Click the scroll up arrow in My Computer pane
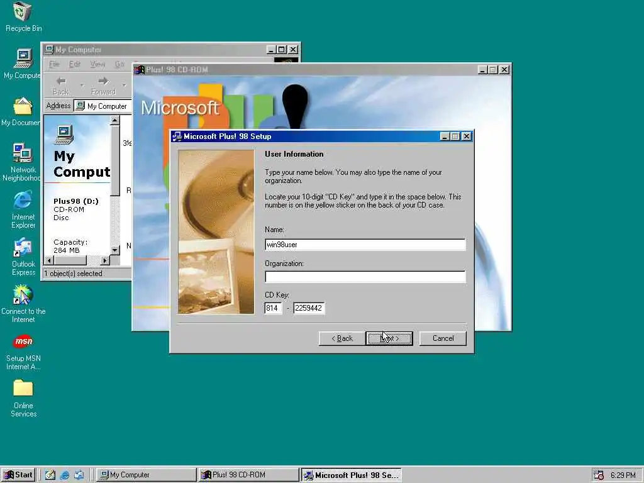Screen dimensions: 644x483 (x=115, y=120)
